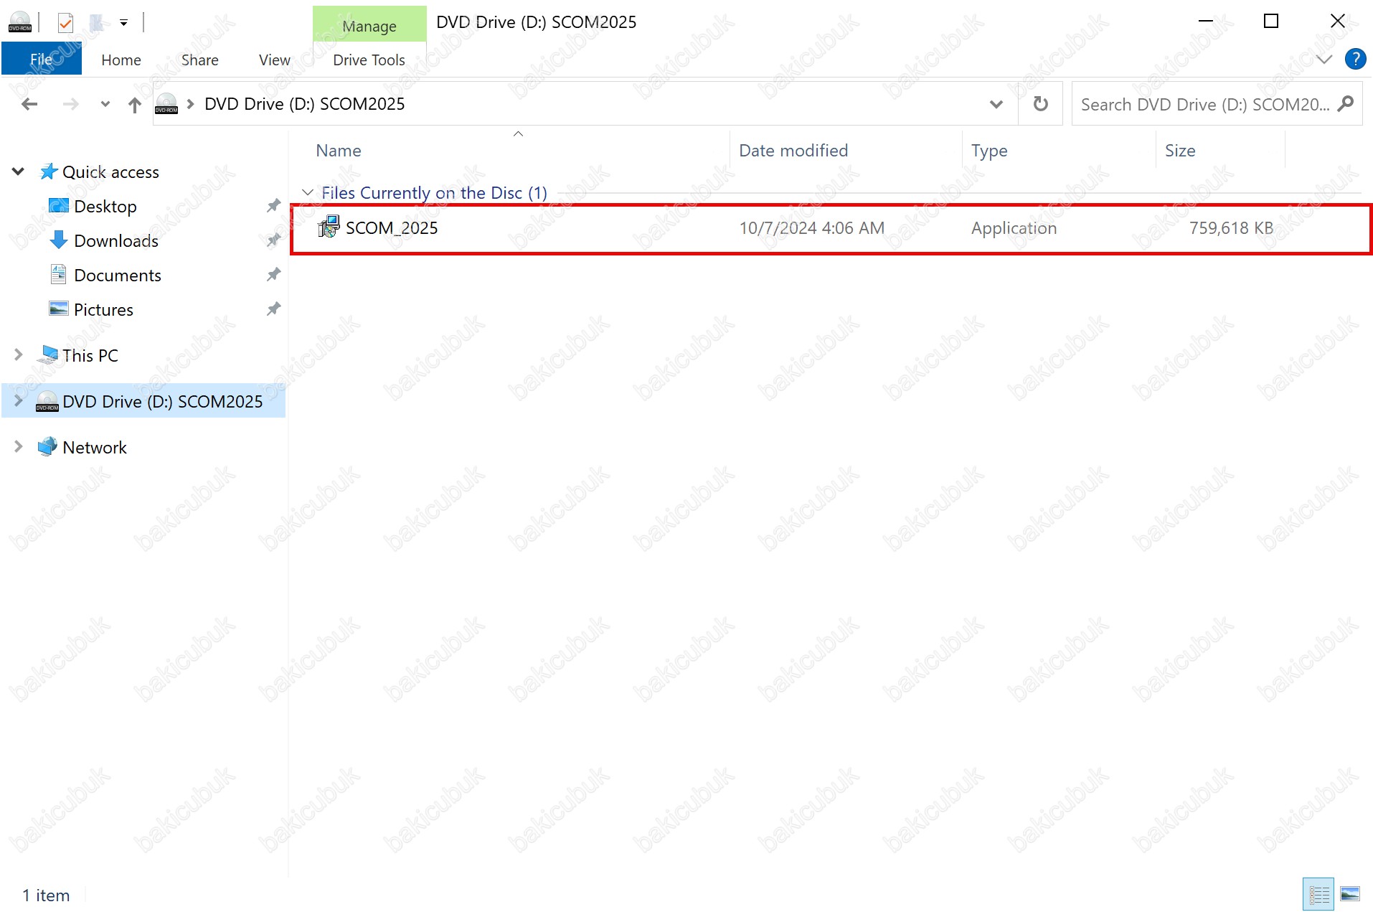Click the search magnifier icon
Image resolution: width=1373 pixels, height=912 pixels.
(1346, 105)
